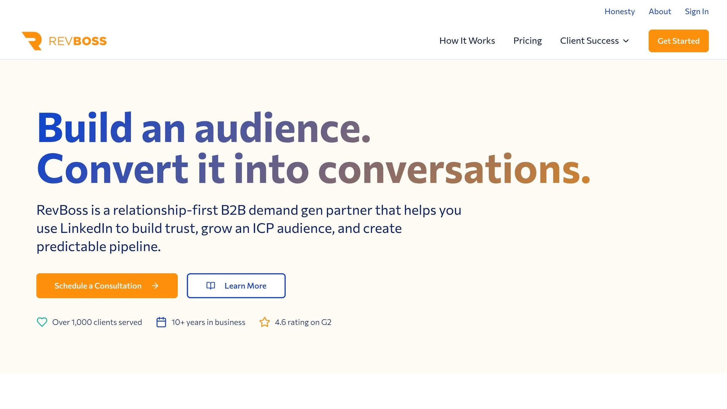Click the text '4.6 rating on G2'

[303, 322]
